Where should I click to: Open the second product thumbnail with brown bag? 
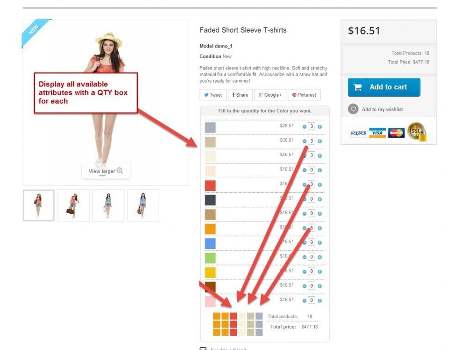74,205
